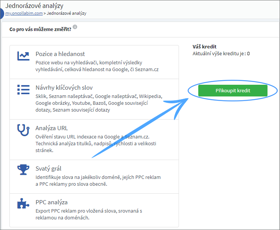Click the Analýza URL stethoscope icon
Image resolution: width=280 pixels, height=230 pixels.
23,130
